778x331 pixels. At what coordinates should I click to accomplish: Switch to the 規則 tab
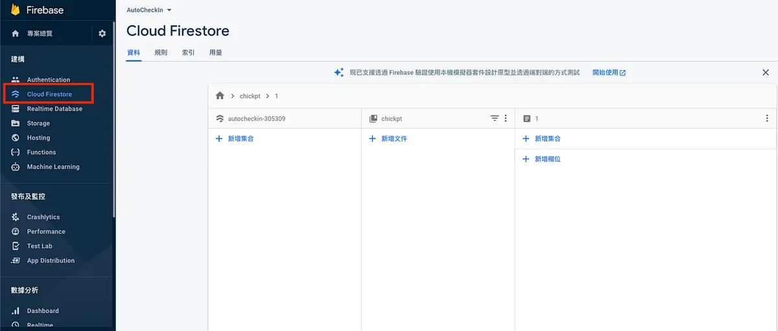(161, 53)
